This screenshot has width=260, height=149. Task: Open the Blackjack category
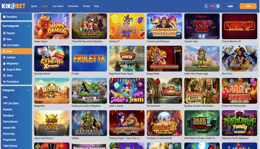click(x=8, y=115)
